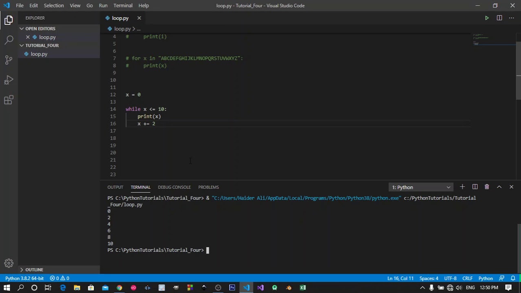The width and height of the screenshot is (521, 293).
Task: Click the Ln 16, Col 11 status item
Action: (401, 278)
